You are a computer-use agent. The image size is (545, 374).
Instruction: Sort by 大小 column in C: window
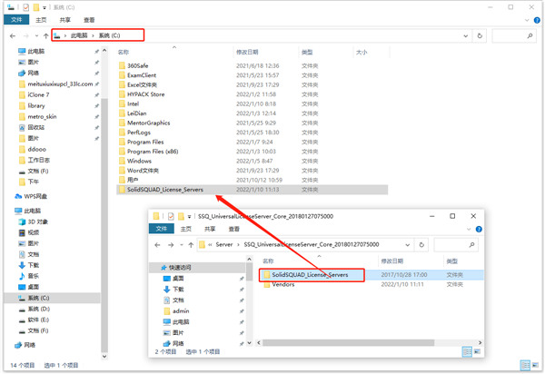(362, 52)
